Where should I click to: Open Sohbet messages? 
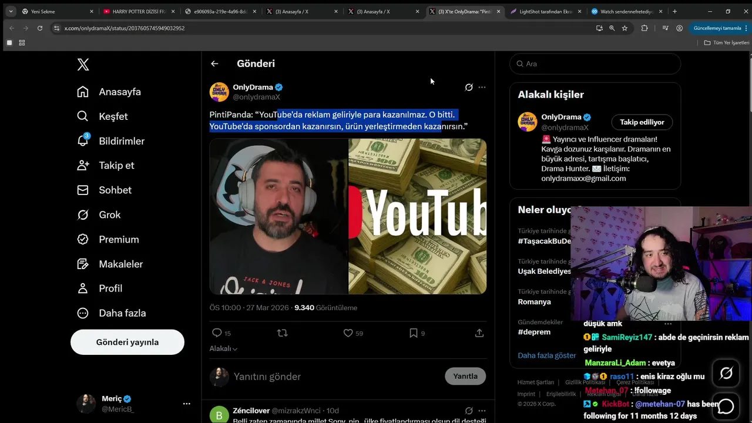click(x=105, y=190)
